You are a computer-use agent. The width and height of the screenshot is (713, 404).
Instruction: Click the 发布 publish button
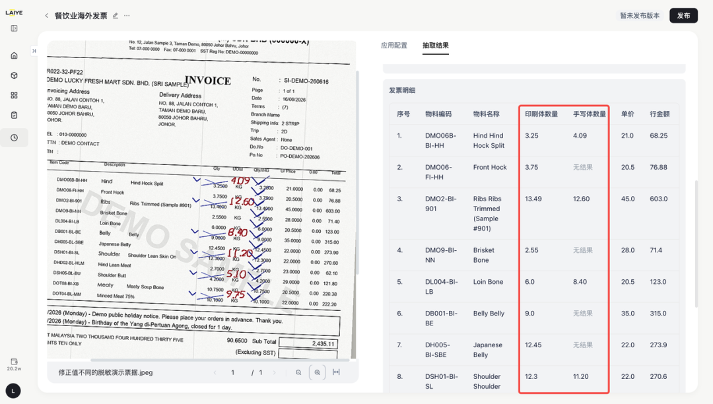point(683,15)
